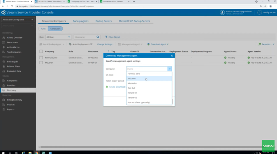Expand the Management Agent dropdown
277x154 pixels.
pyautogui.click(x=130, y=44)
